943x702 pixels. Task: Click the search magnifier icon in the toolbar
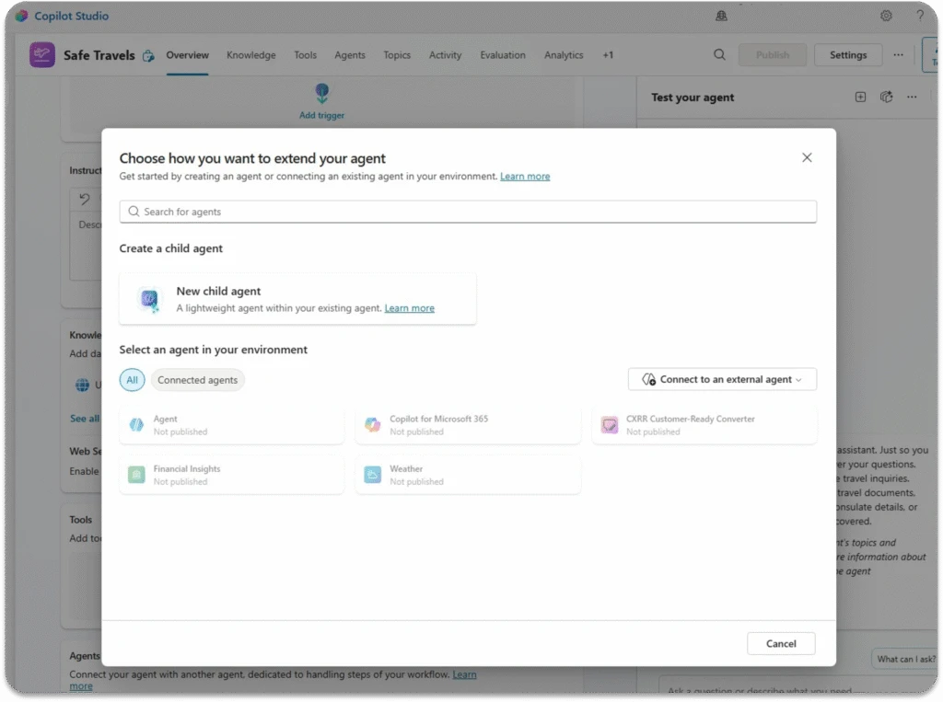(719, 54)
